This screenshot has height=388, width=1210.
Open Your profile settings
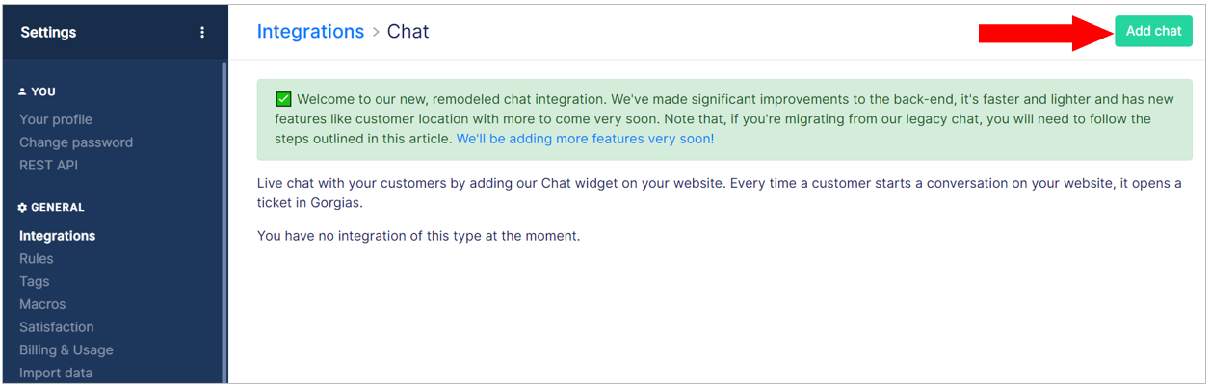tap(56, 119)
